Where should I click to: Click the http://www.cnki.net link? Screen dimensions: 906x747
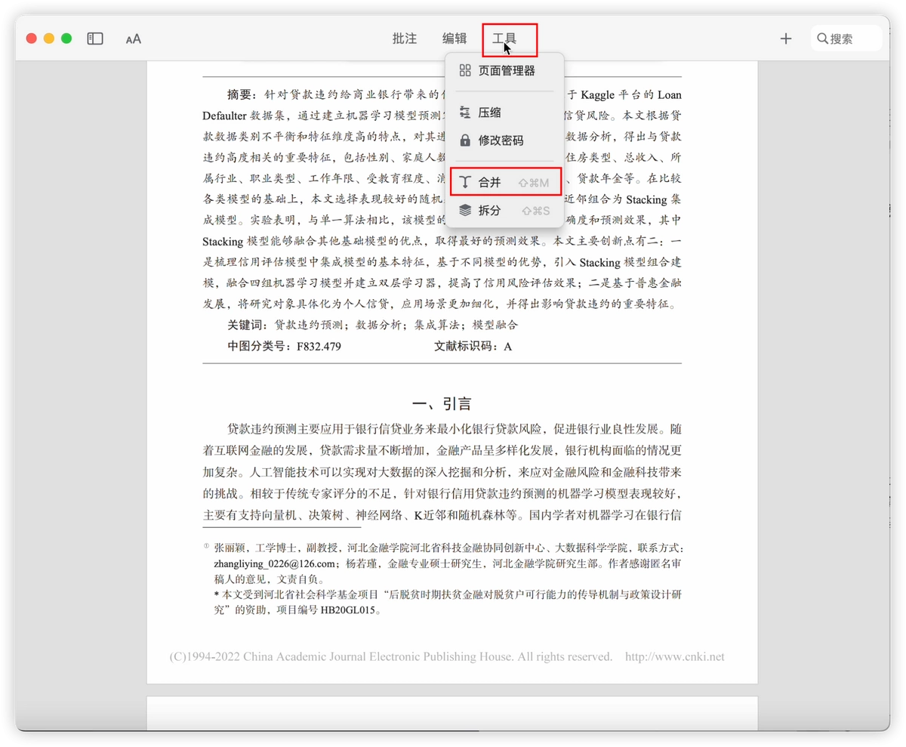click(x=675, y=656)
